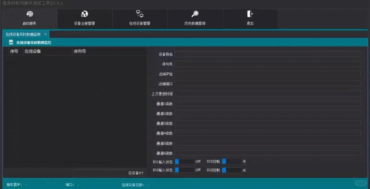The width and height of the screenshot is (370, 189).
Task: Open 设备注册管理 from the toolbar icon
Action: (x=84, y=14)
